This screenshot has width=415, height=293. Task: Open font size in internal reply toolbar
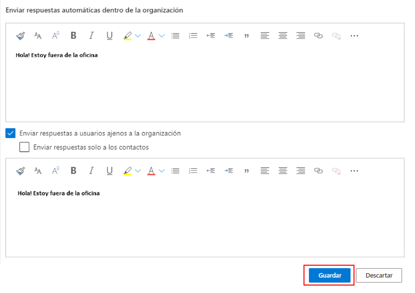point(38,36)
